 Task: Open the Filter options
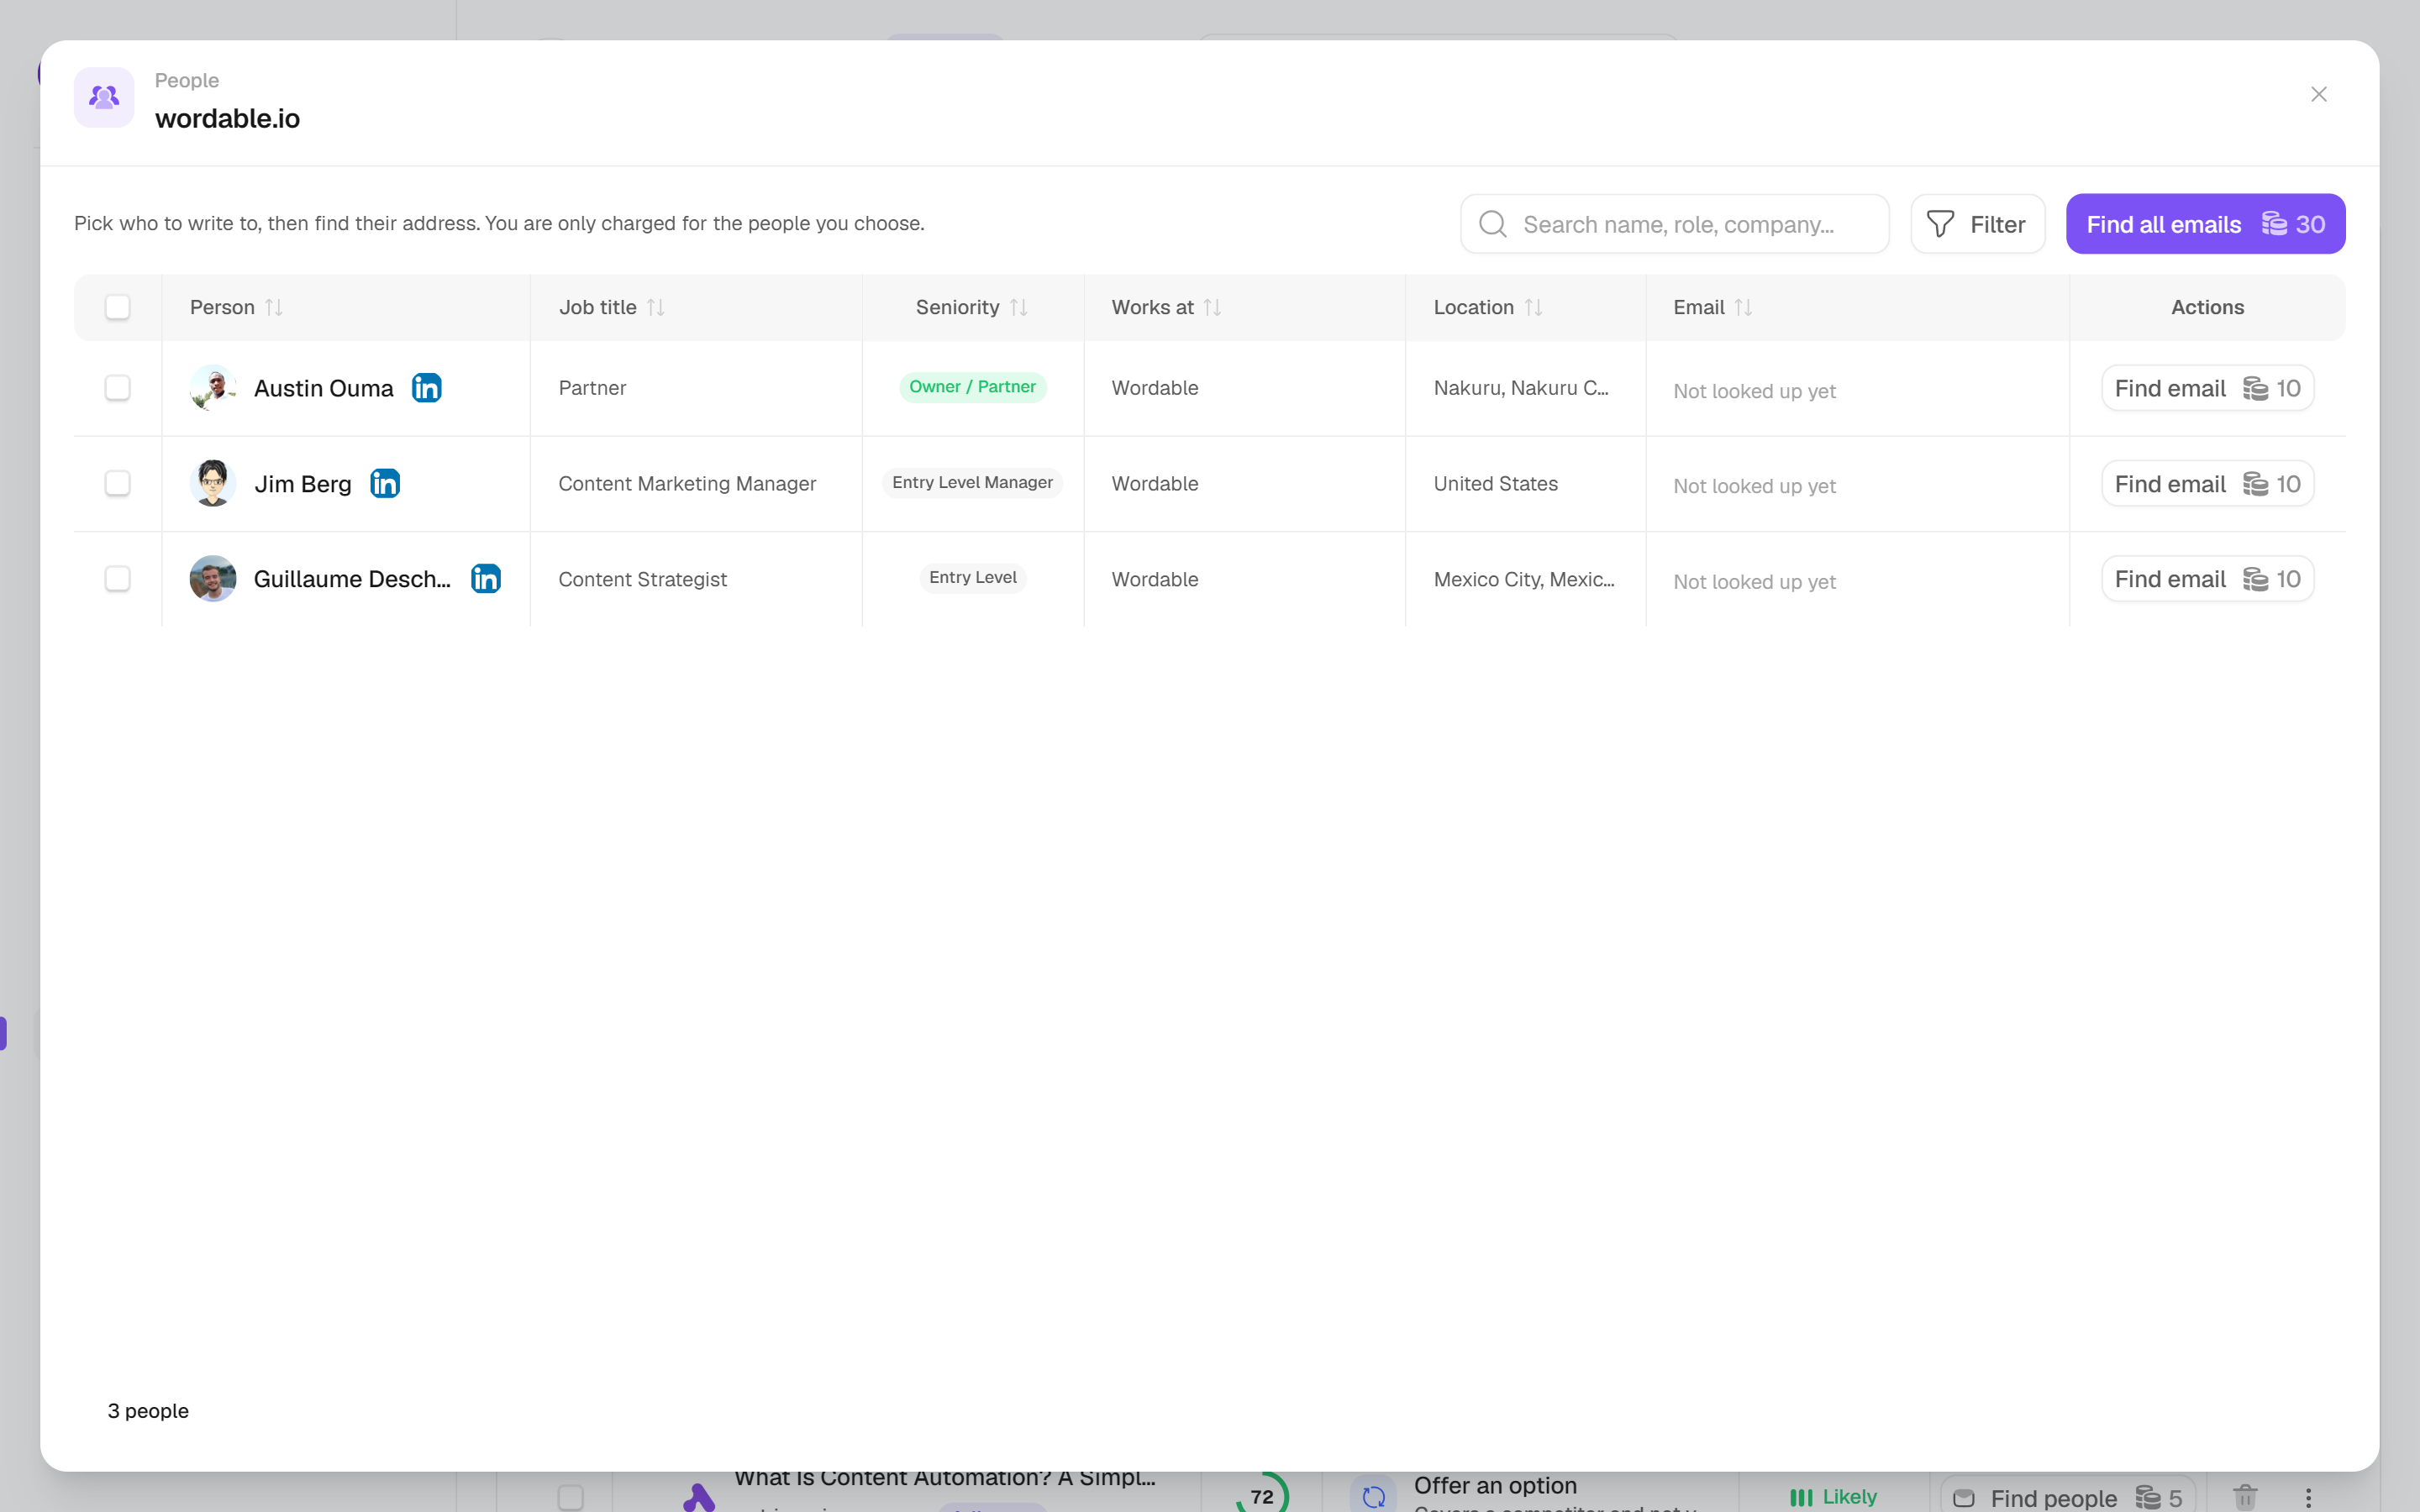pos(1977,224)
